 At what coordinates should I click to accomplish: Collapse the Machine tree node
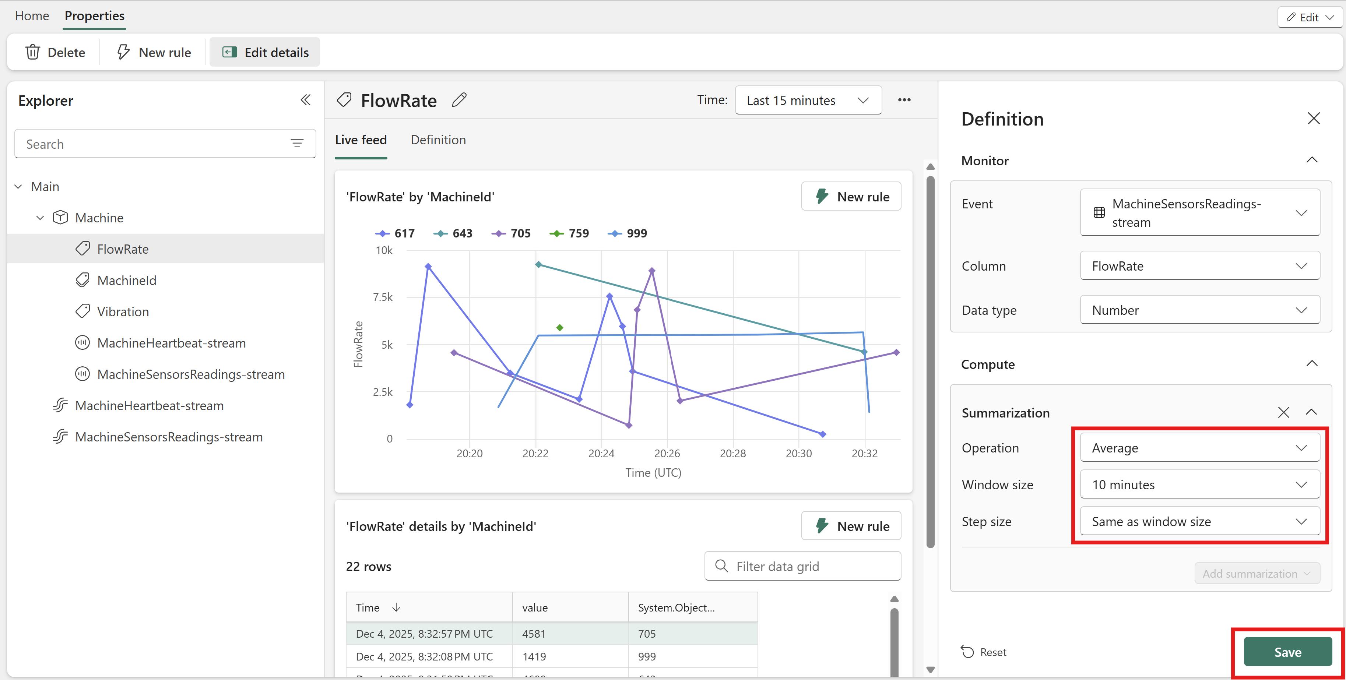(40, 218)
